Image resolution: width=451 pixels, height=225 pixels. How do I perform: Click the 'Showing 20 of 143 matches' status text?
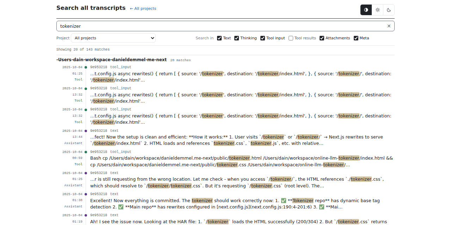[83, 50]
